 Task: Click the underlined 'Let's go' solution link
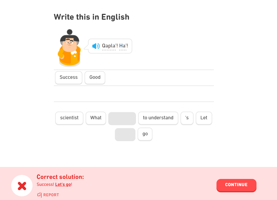(63, 184)
